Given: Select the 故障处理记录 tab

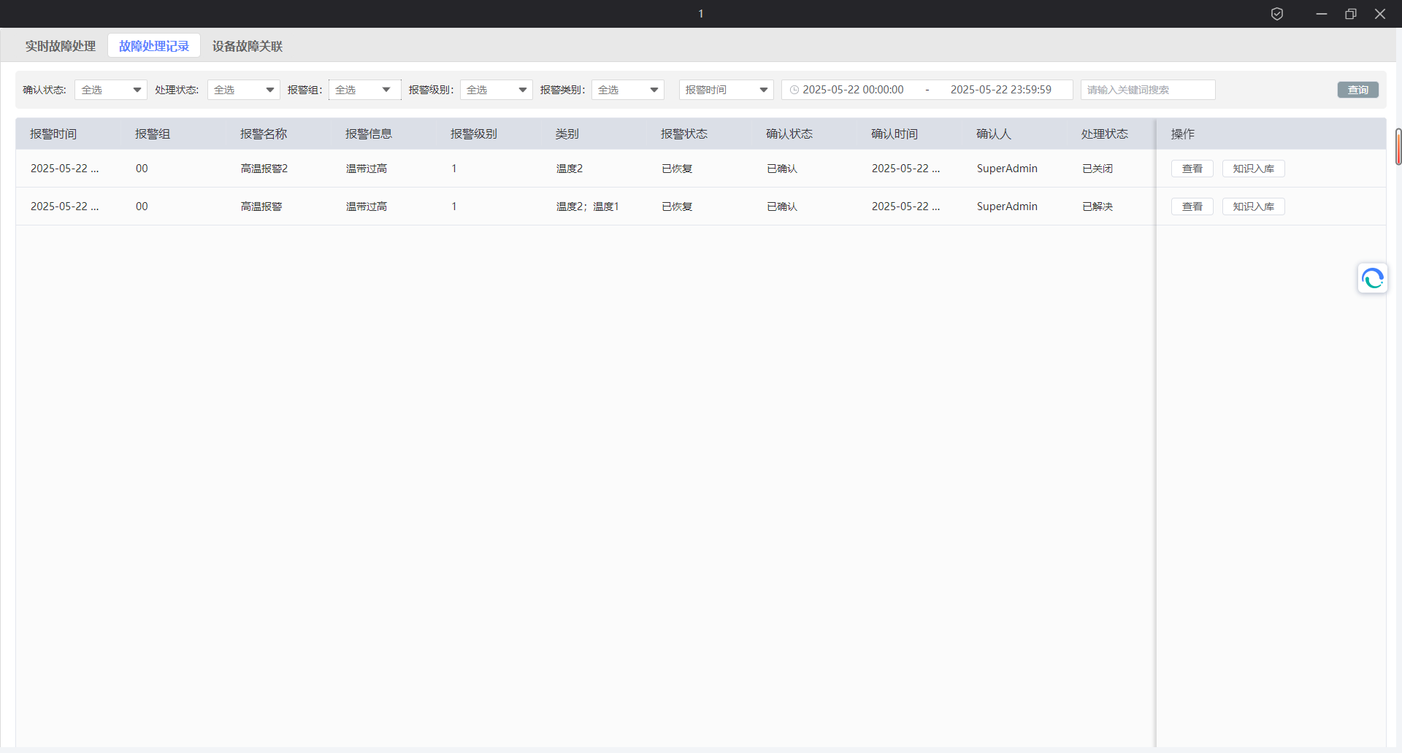Looking at the screenshot, I should [x=154, y=46].
